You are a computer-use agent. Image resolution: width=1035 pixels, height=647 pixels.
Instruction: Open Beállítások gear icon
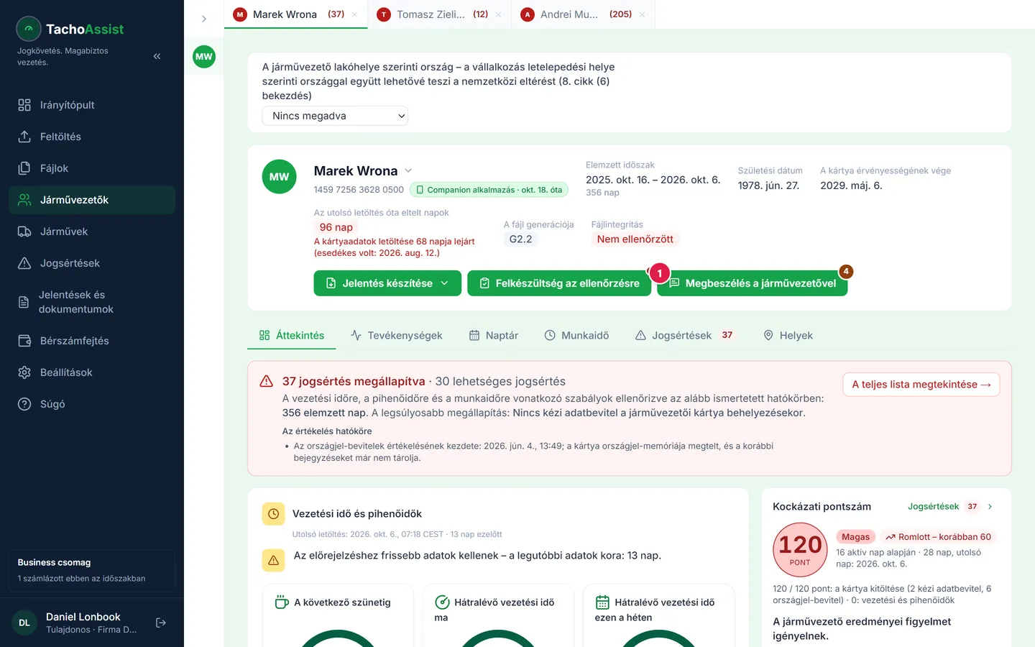click(x=24, y=372)
